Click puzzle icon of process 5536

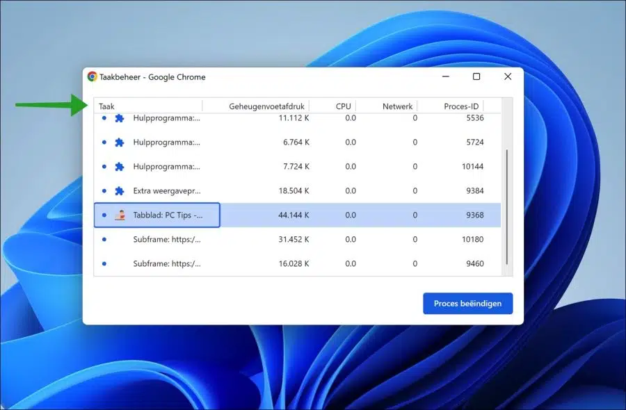click(120, 118)
